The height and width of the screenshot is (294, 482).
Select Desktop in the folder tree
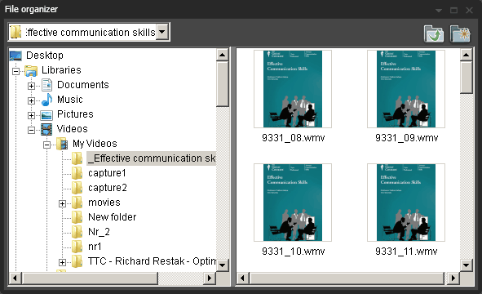click(45, 56)
